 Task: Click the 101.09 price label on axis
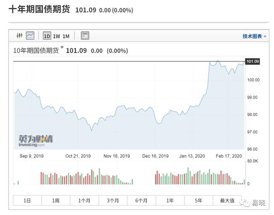(x=253, y=61)
